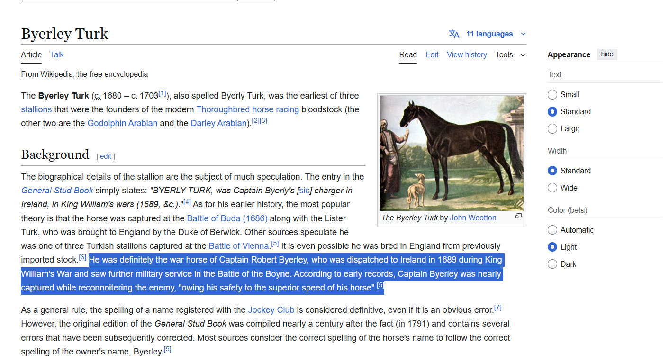The height and width of the screenshot is (363, 669).
Task: Jump to citation 5 after owner's name Byerley
Action: (x=167, y=350)
